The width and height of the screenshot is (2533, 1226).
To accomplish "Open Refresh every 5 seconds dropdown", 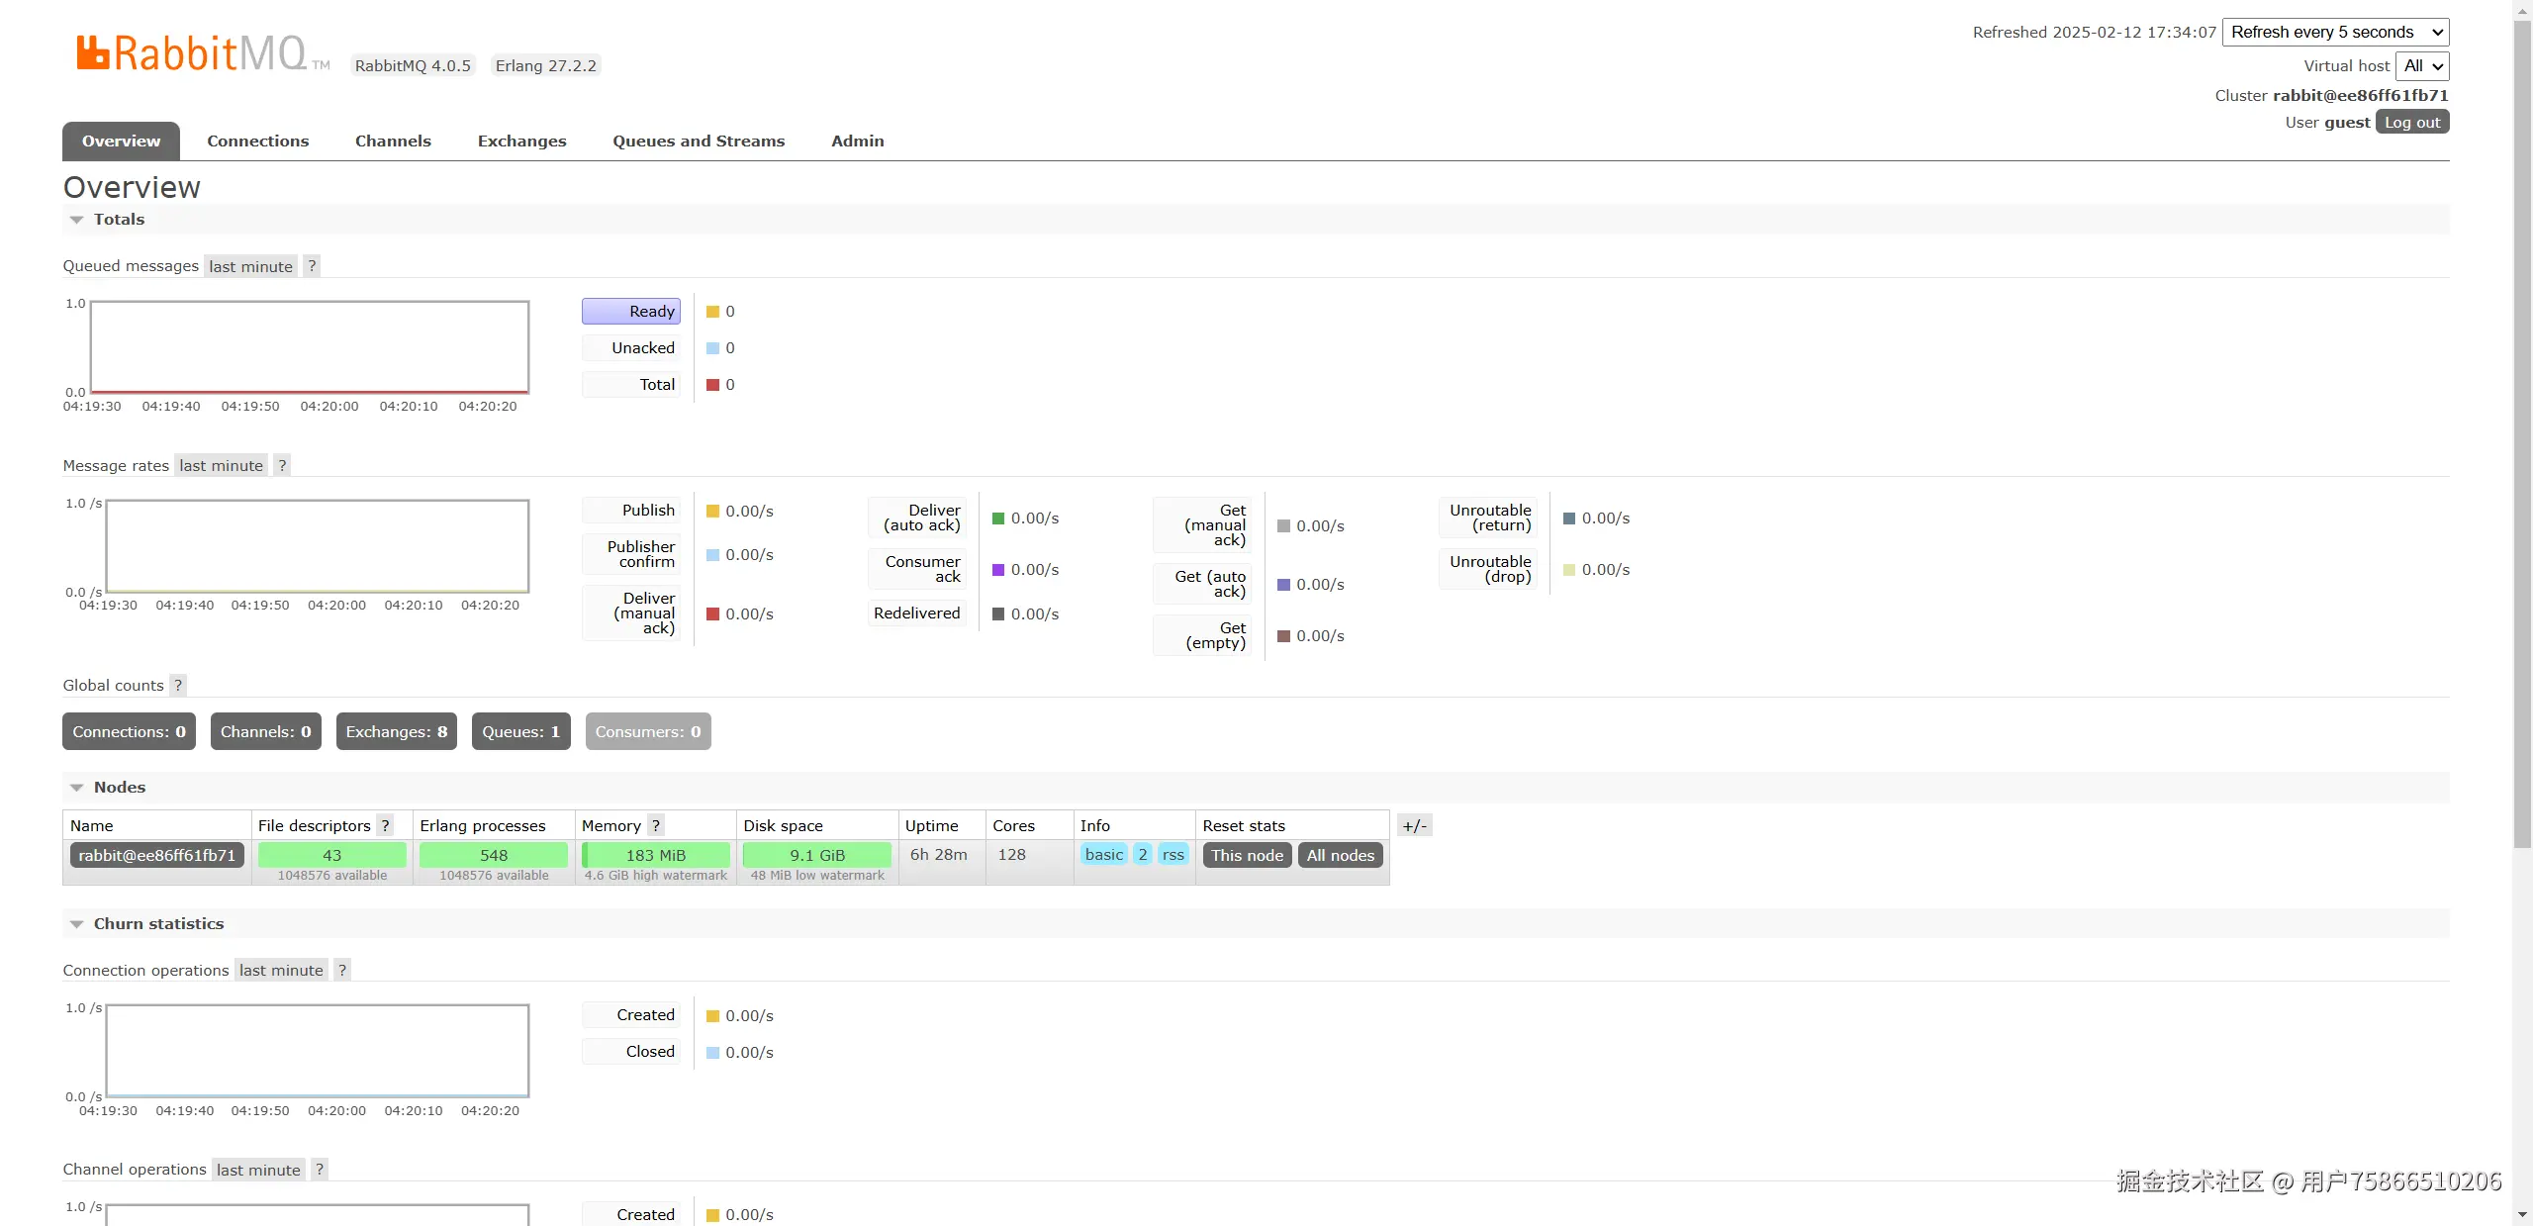I will 2336,32.
